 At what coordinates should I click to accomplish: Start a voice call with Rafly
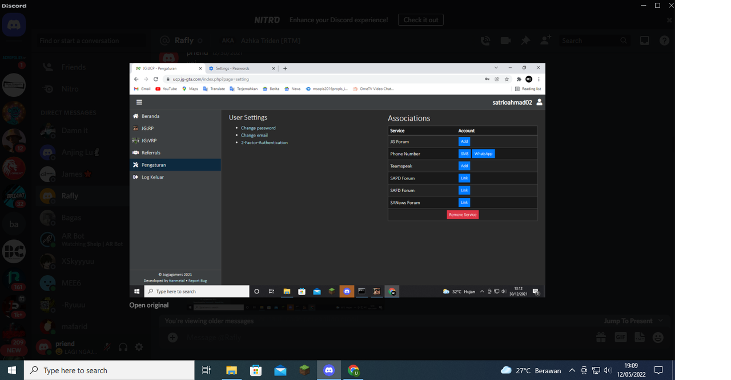tap(485, 40)
